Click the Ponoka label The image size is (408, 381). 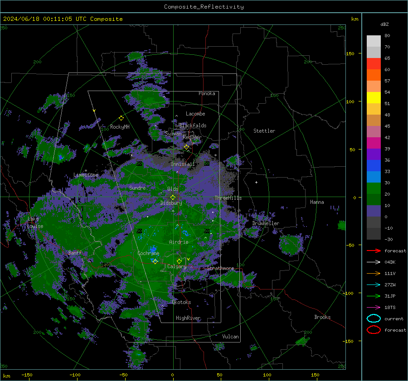coord(207,93)
